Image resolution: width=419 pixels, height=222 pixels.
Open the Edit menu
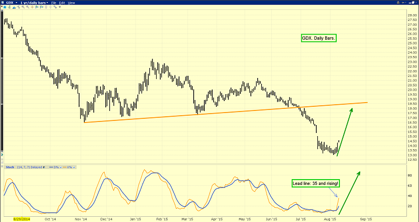(x=62, y=3)
